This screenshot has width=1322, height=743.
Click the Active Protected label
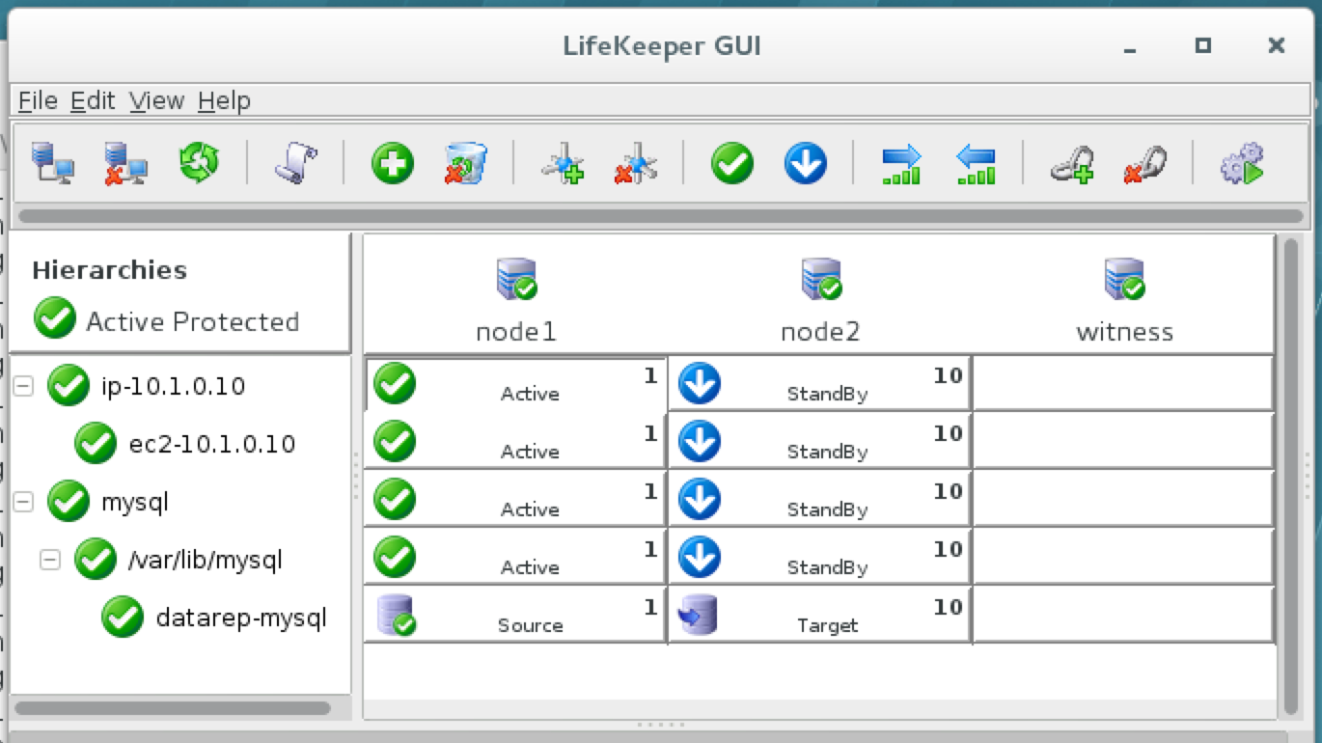coord(193,321)
